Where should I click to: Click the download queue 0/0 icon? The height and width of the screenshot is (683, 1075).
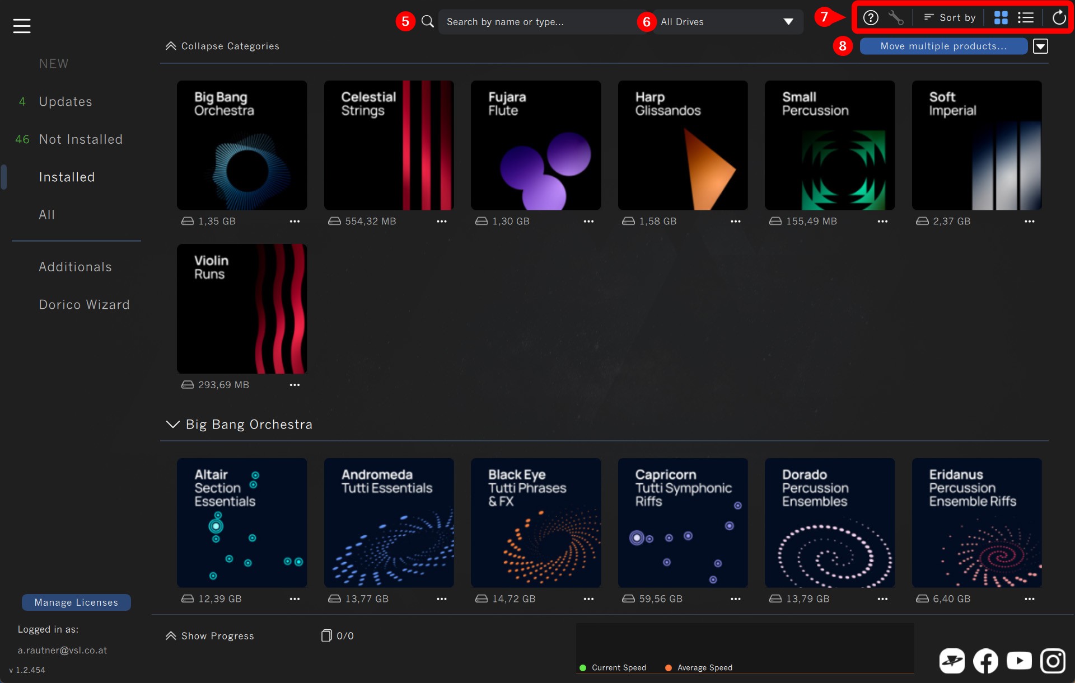click(x=326, y=635)
